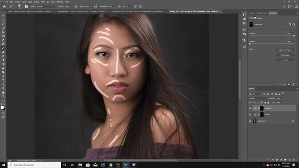The image size is (299, 168).
Task: Open File Explorer from the taskbar
Action: (x=80, y=165)
